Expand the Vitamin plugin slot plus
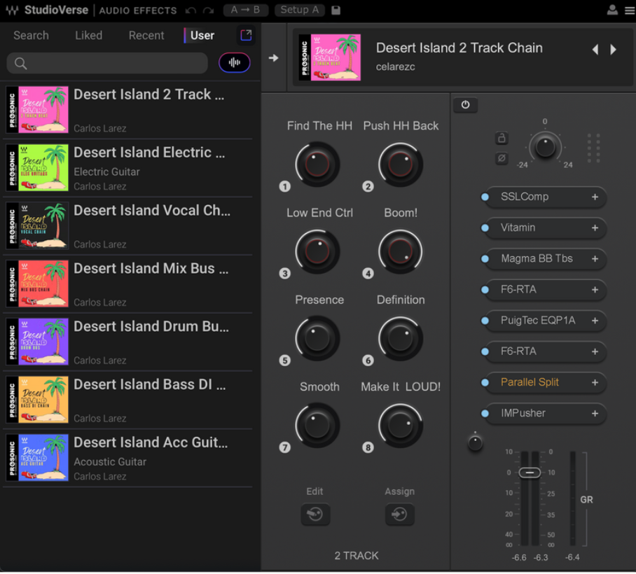This screenshot has height=574, width=636. [595, 228]
